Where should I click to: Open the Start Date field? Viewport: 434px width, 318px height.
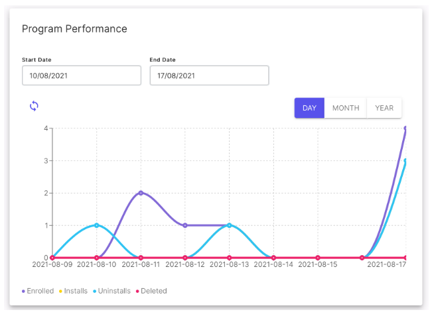(x=82, y=76)
